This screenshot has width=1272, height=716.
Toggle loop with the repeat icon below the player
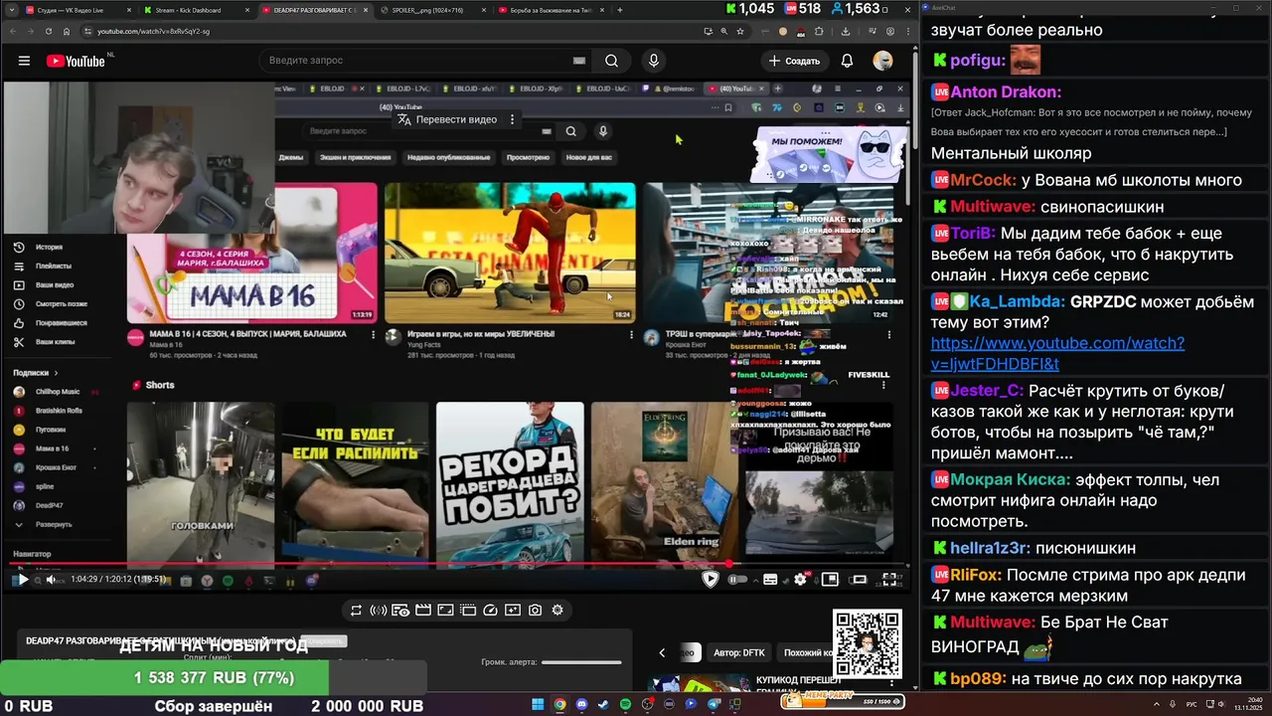point(356,610)
